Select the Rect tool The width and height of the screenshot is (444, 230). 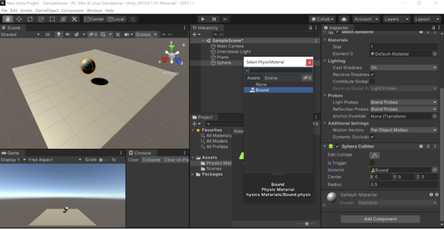(x=52, y=19)
